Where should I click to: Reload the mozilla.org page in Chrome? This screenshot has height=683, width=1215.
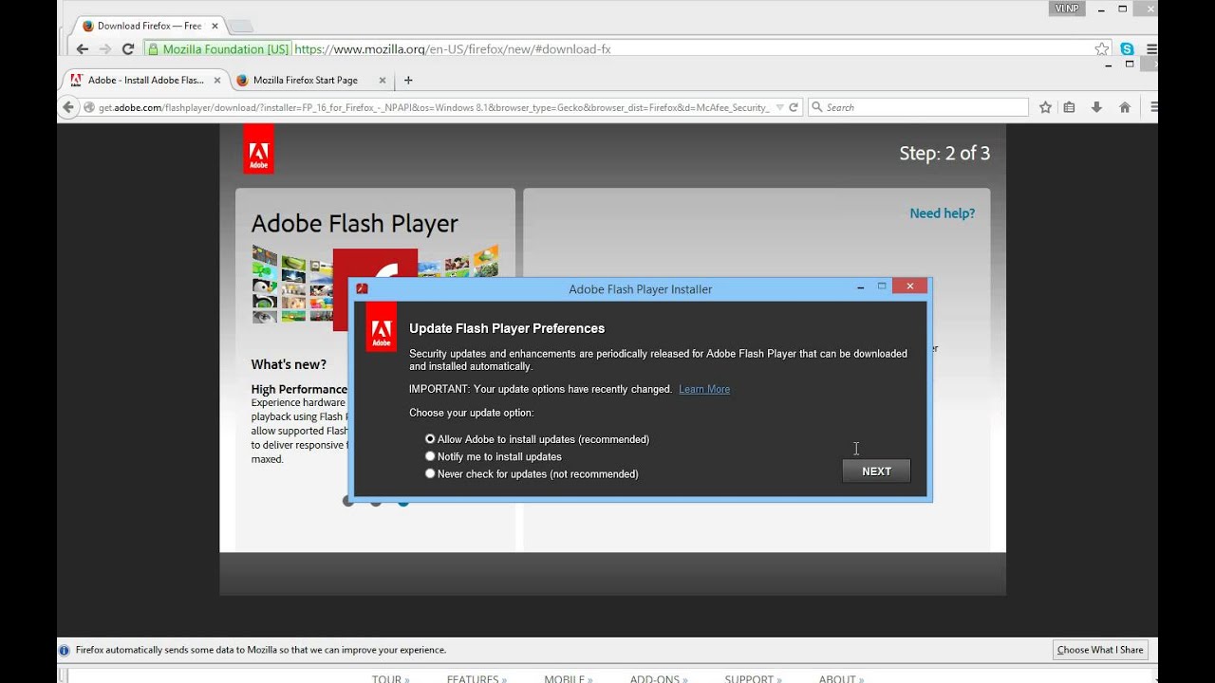click(128, 49)
